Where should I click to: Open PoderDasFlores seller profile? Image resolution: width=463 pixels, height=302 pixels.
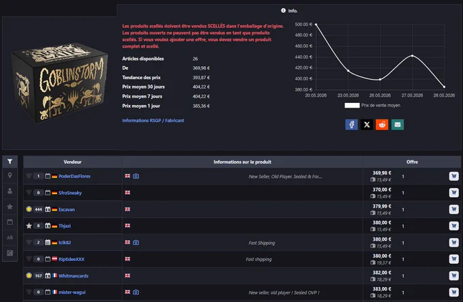click(x=74, y=176)
